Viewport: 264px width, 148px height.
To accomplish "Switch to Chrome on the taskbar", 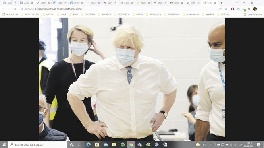I will (x=131, y=144).
